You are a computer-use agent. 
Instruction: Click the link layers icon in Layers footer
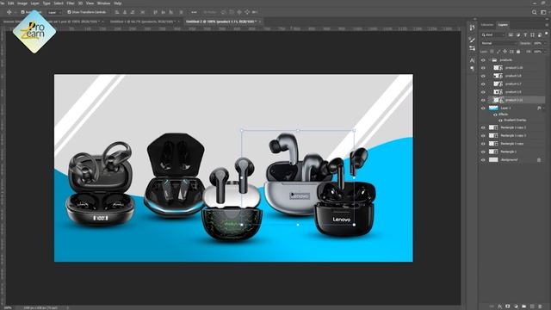492,307
